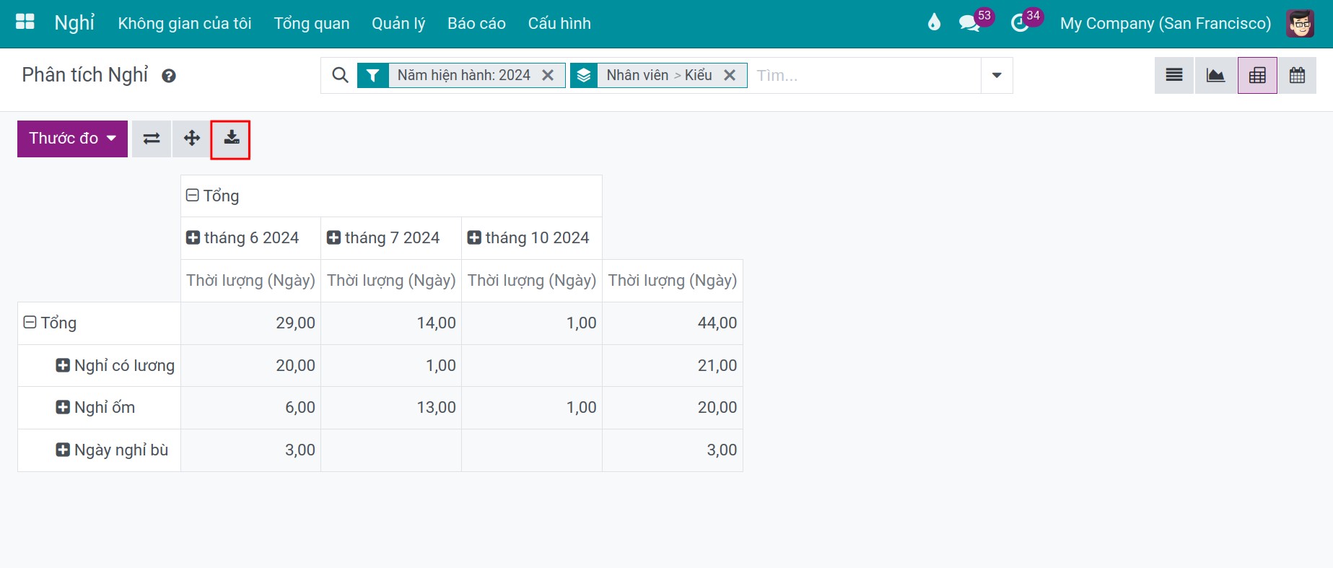This screenshot has height=568, width=1333.
Task: Click the 29,00 total cell for June
Action: (250, 323)
